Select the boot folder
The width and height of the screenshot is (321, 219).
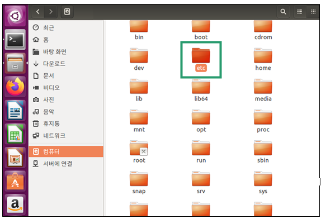pos(201,30)
